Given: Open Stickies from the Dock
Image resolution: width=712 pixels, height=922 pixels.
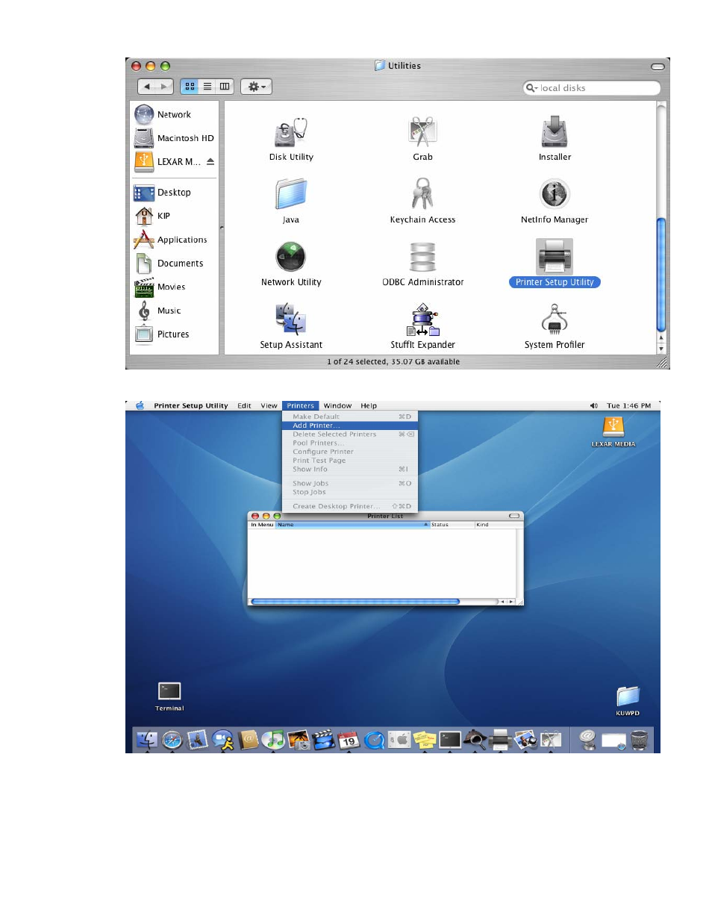Looking at the screenshot, I should tap(425, 740).
